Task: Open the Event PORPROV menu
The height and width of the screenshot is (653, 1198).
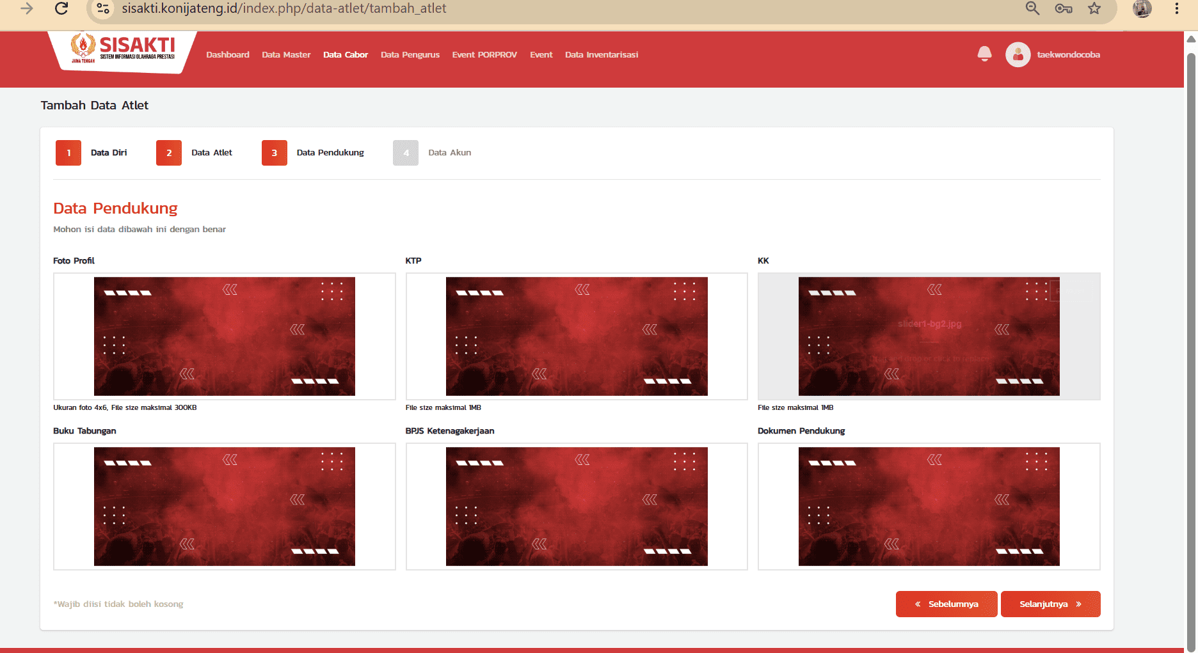Action: tap(484, 54)
